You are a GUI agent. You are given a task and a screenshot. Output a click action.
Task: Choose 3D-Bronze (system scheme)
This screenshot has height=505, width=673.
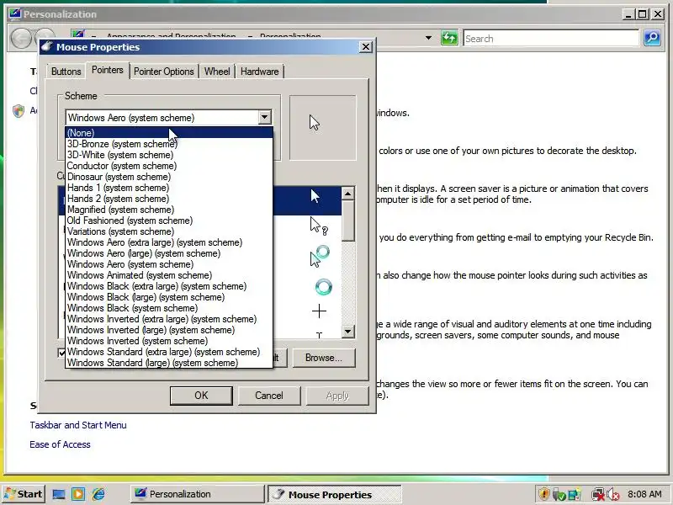[x=169, y=144]
